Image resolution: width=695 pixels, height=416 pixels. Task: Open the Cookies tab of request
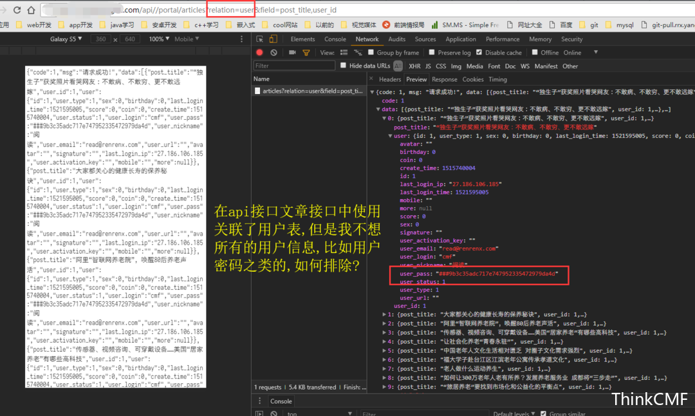point(473,79)
